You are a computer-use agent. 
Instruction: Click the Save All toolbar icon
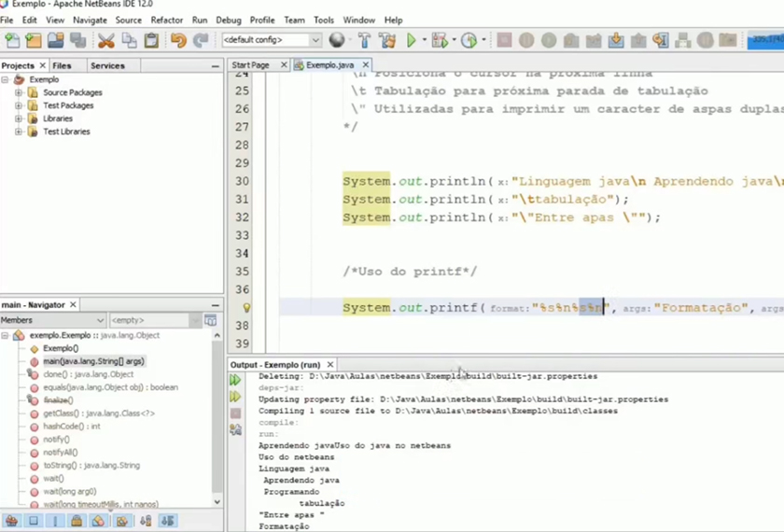click(77, 40)
